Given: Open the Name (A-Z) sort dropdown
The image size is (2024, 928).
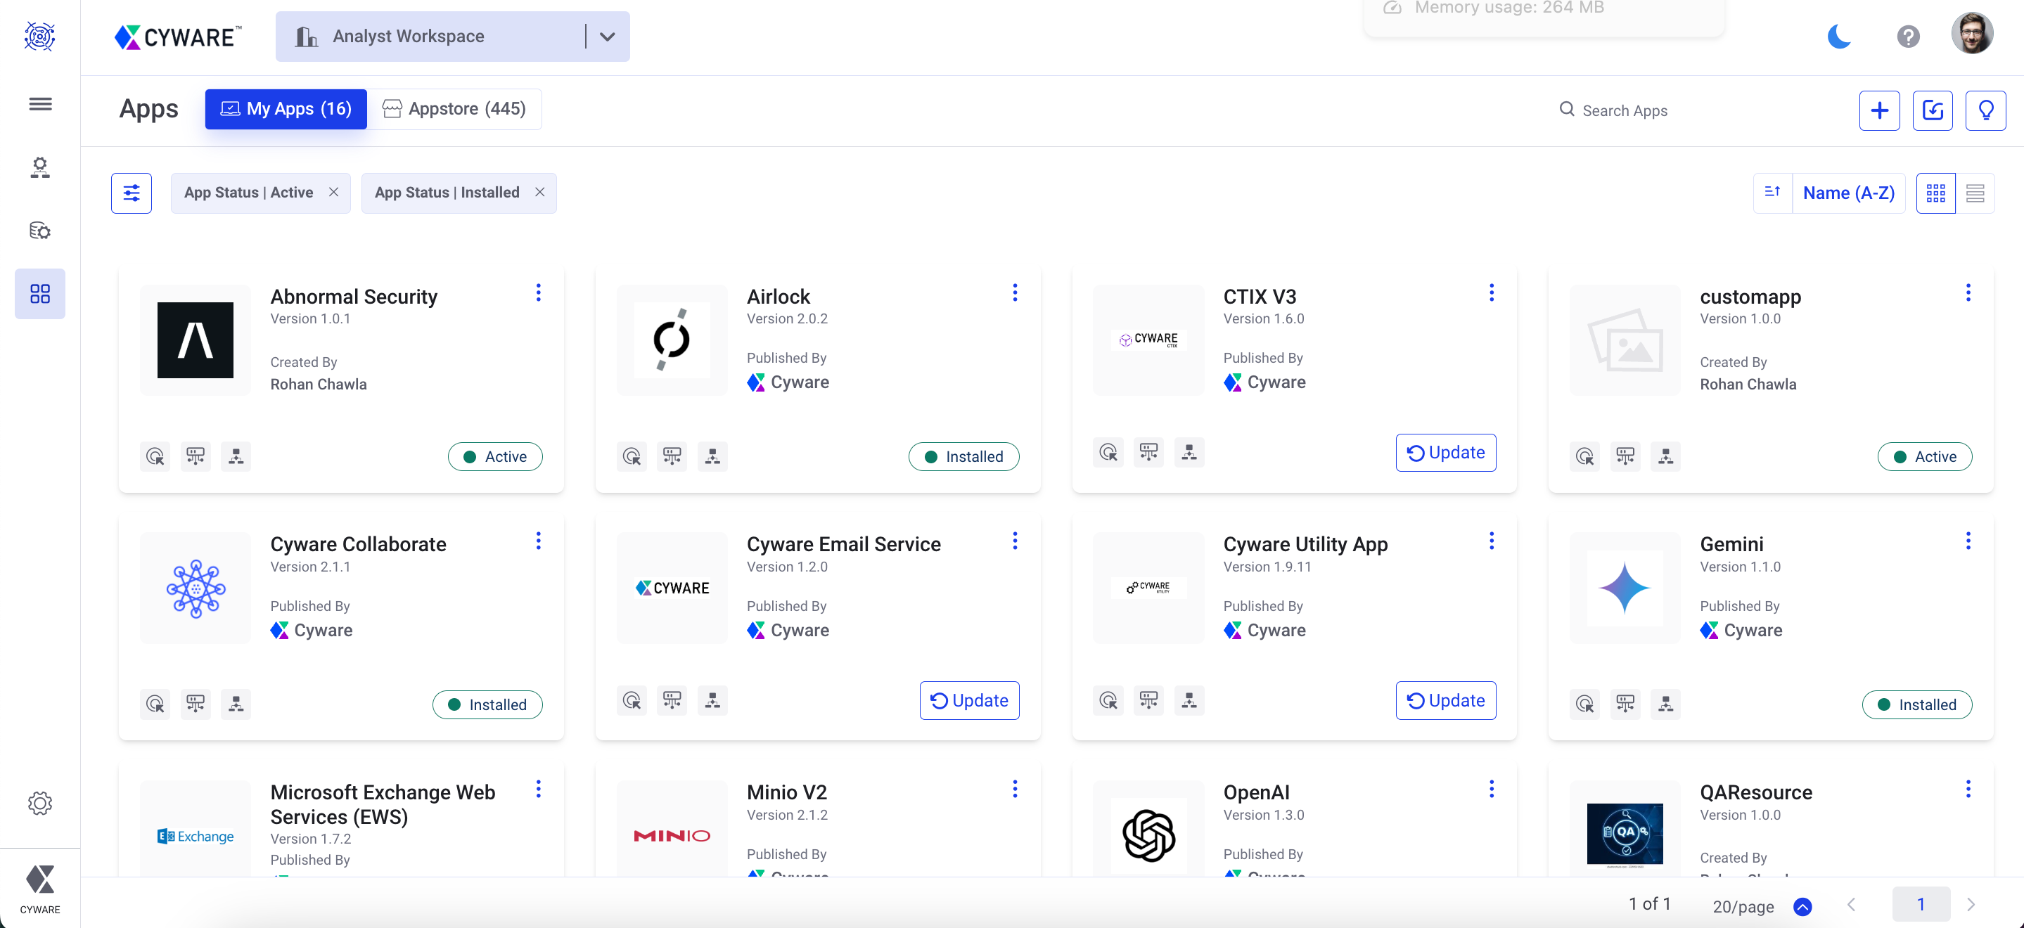Looking at the screenshot, I should point(1848,193).
